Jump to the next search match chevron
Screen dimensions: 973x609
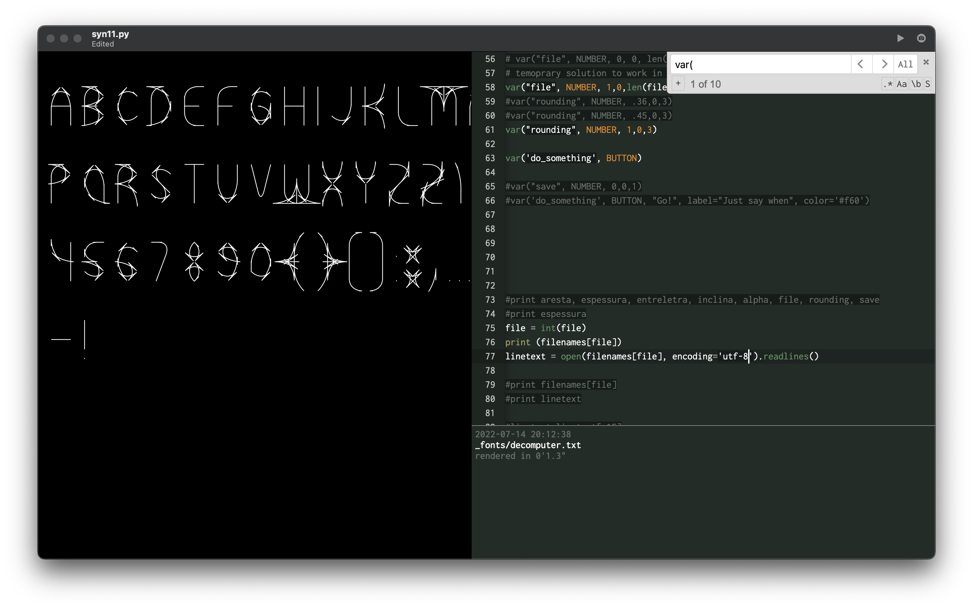[884, 64]
